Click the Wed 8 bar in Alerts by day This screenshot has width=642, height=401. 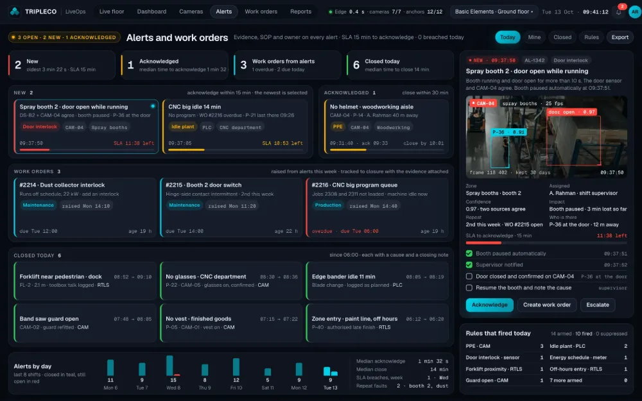[x=170, y=366]
